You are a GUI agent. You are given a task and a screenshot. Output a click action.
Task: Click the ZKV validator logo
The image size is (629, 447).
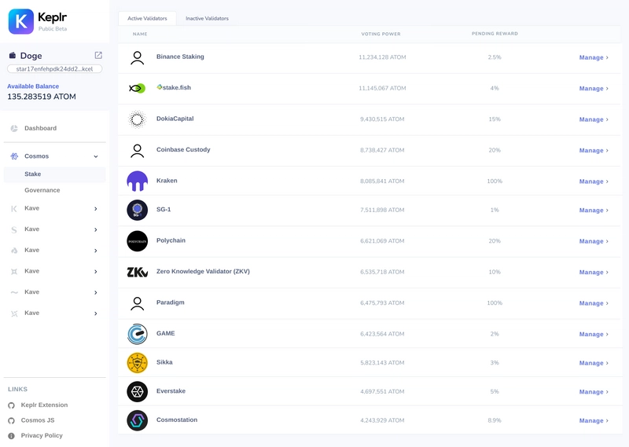(x=137, y=272)
